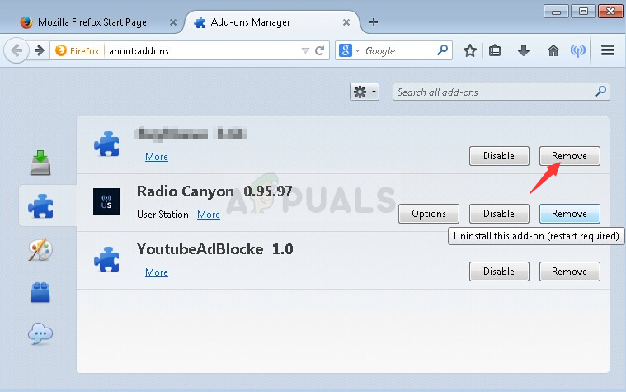Open Get Add-ons sidebar category
Viewport: 626px width, 392px height.
click(x=40, y=163)
